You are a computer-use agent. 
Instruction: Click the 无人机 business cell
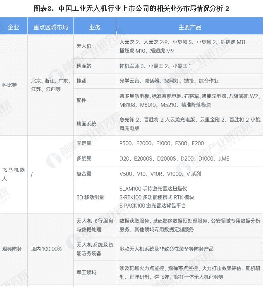(95, 46)
